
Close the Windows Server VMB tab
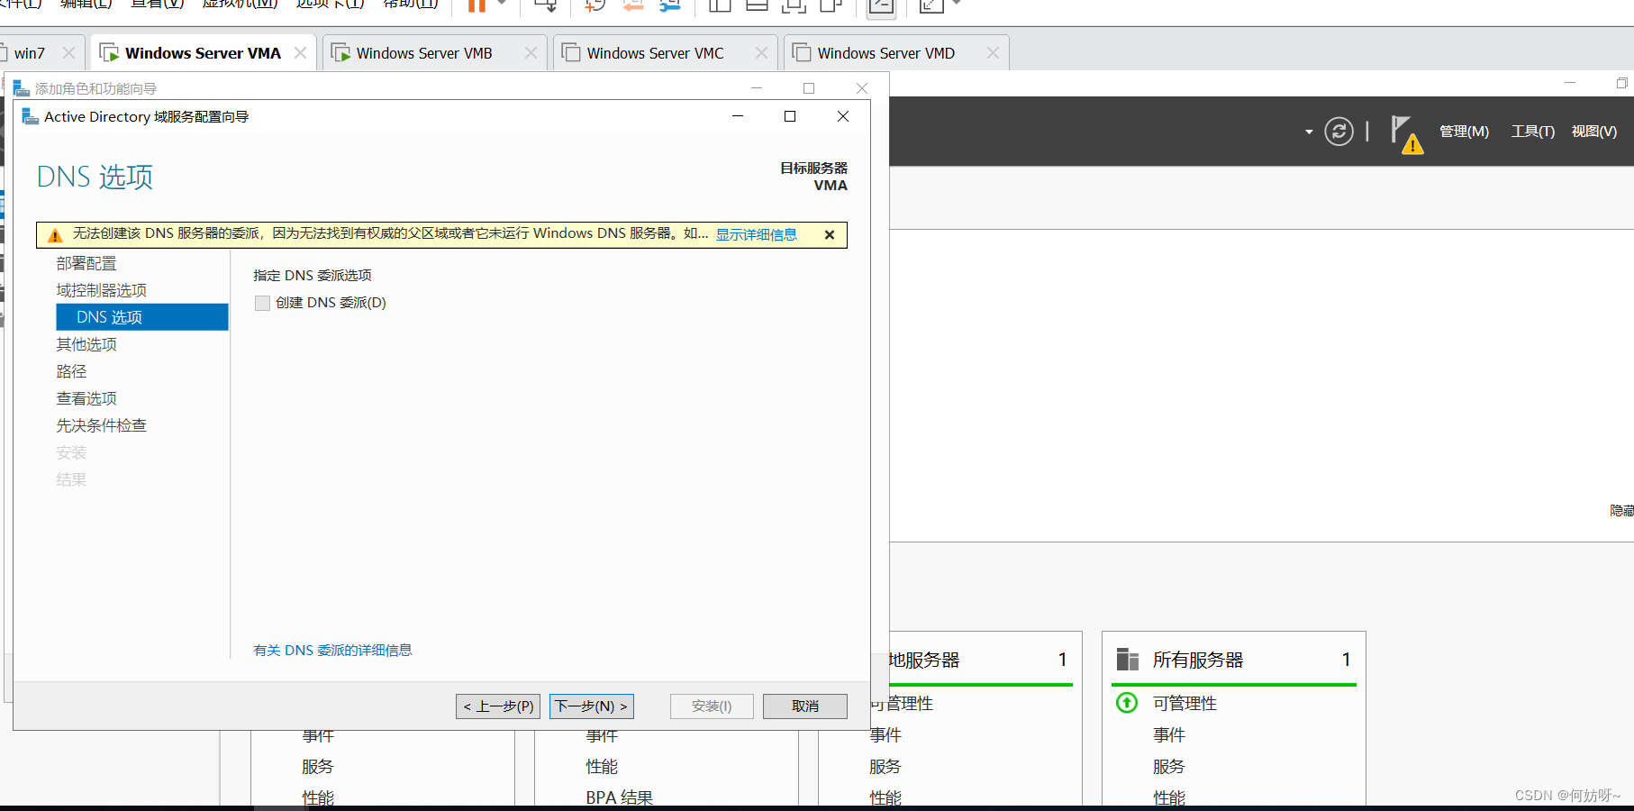(531, 53)
